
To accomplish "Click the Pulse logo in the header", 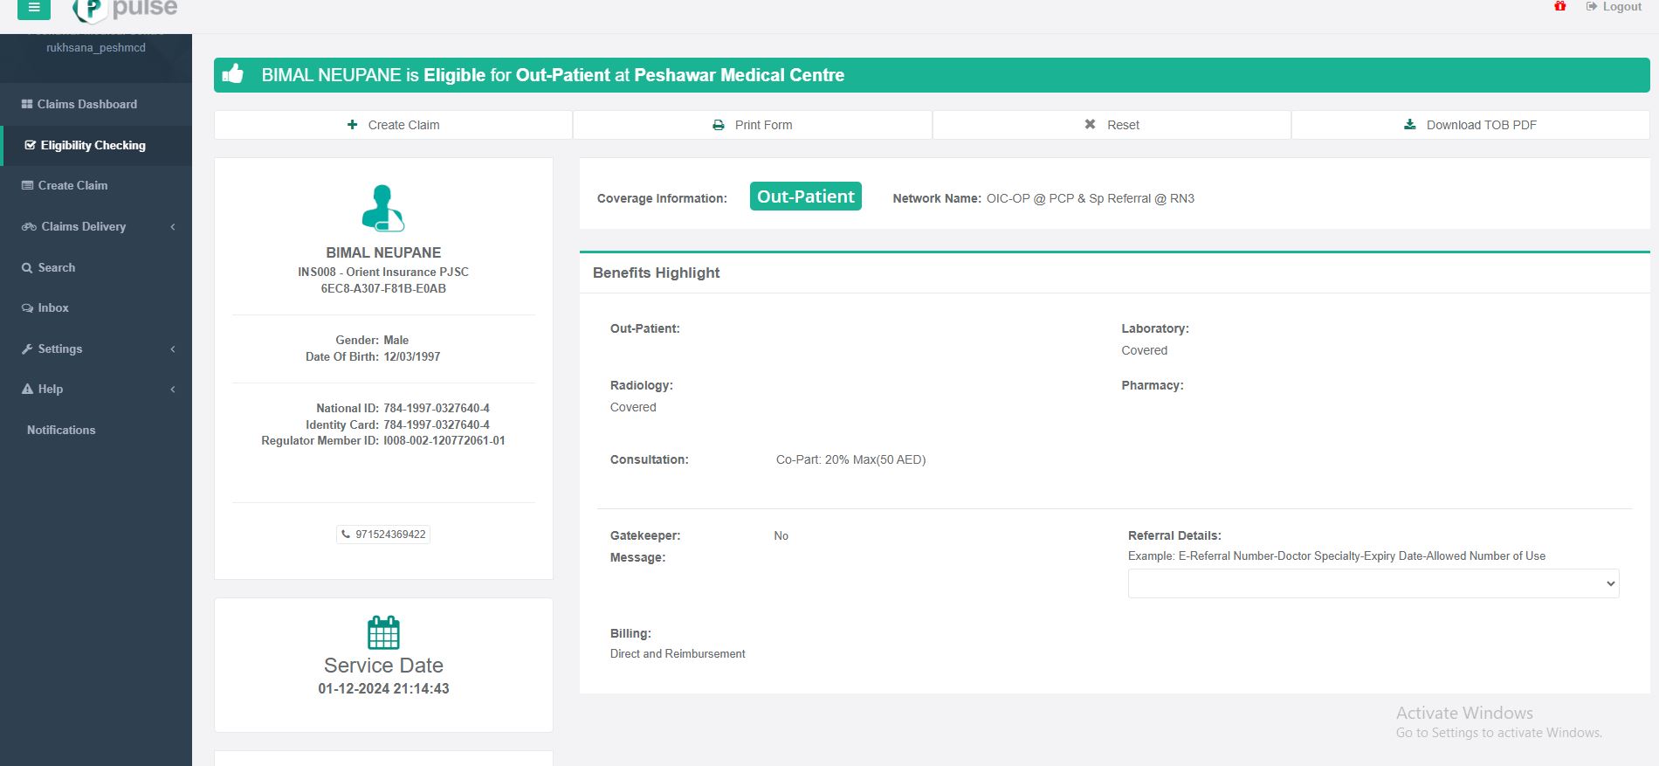I will pos(127,10).
